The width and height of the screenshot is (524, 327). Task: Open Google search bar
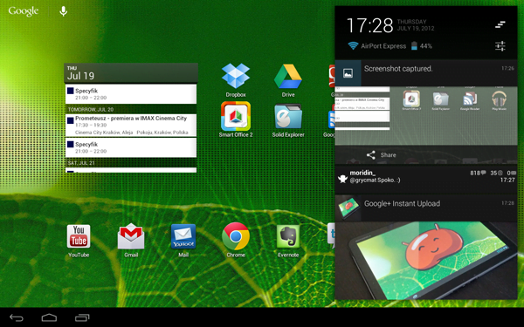[24, 11]
